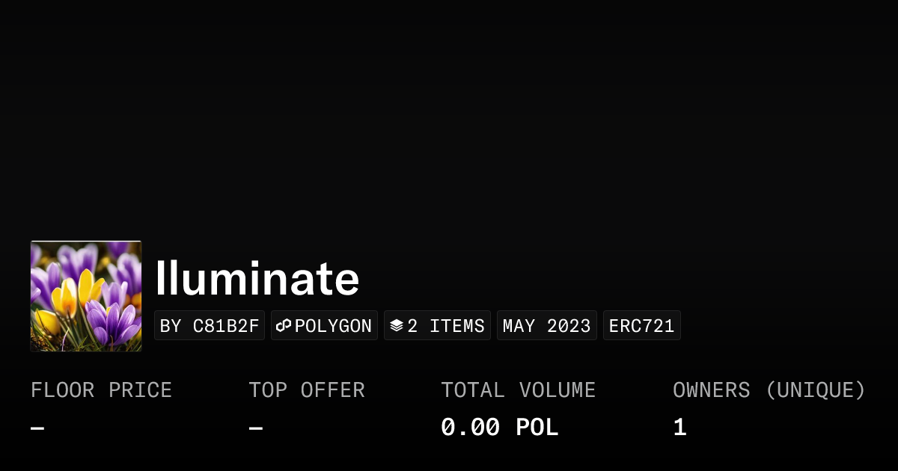
Task: Click the Iluminate collection title
Action: coord(257,279)
